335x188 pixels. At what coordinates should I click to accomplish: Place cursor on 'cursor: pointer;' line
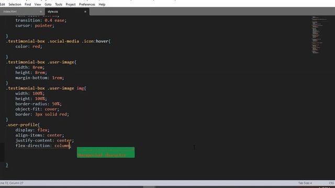coord(35,26)
